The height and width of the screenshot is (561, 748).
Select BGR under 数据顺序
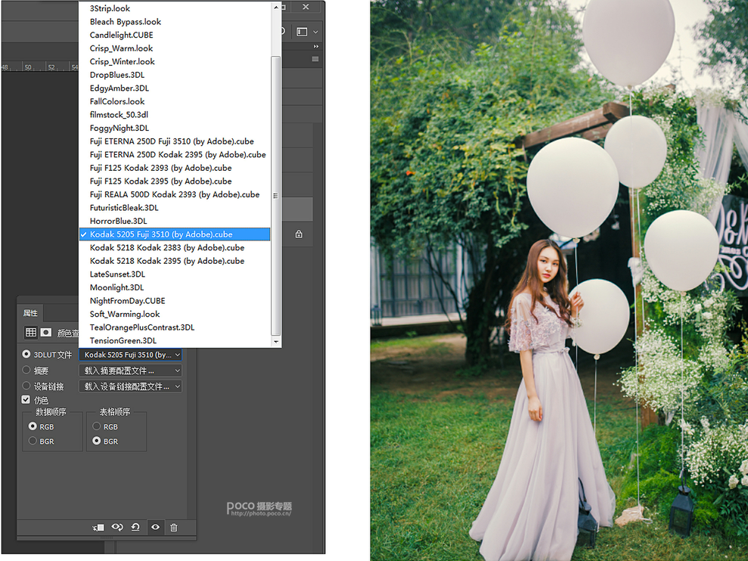coord(33,441)
